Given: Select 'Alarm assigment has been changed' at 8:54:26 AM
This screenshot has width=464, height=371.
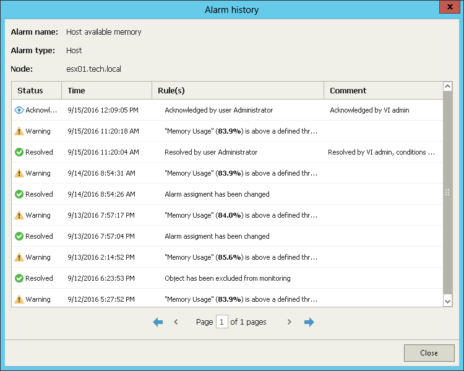Looking at the screenshot, I should point(217,194).
